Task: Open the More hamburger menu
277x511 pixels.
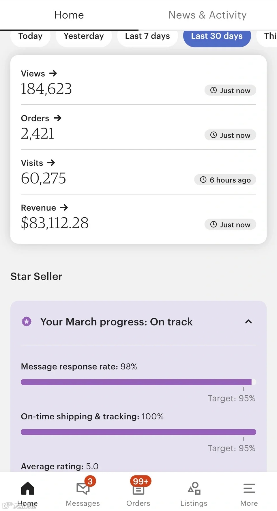Action: tap(249, 489)
